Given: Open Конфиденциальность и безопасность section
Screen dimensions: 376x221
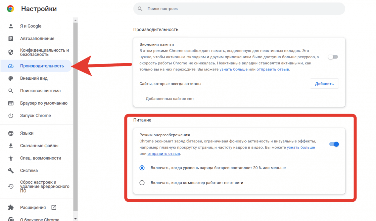Looking at the screenshot, I should tap(44, 52).
